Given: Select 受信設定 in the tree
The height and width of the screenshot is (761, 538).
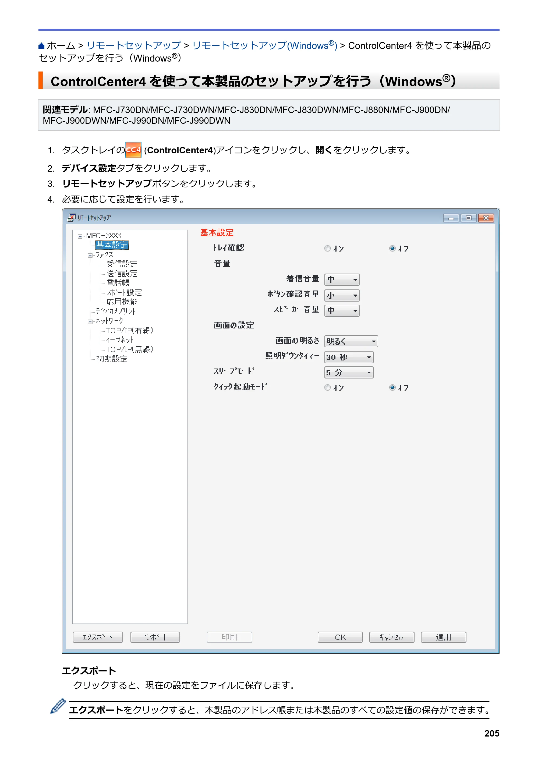Looking at the screenshot, I should pyautogui.click(x=122, y=264).
